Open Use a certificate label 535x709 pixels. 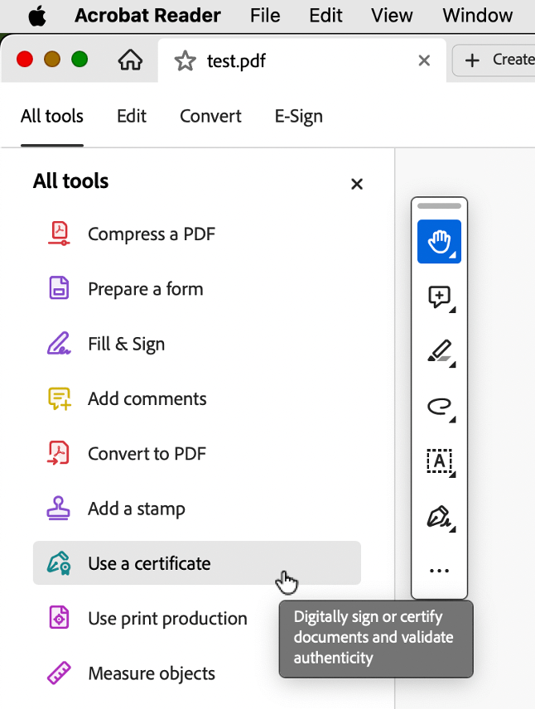[149, 563]
